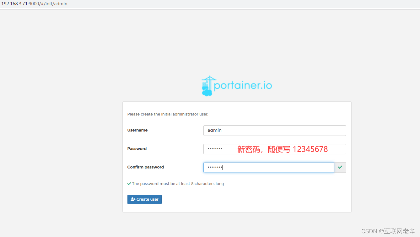Click the green checkmark beside Confirm password
The width and height of the screenshot is (420, 237).
[340, 167]
